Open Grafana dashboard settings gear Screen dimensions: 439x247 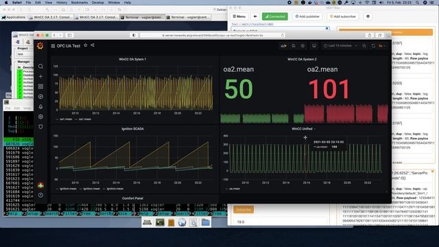tap(302, 46)
